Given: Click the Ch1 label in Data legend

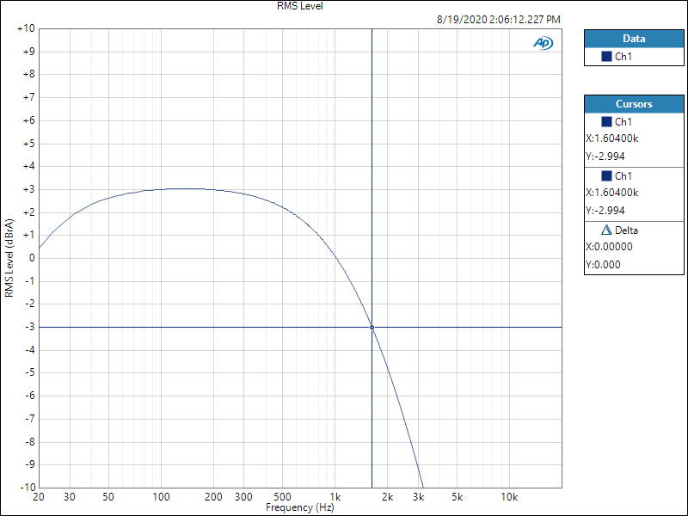Looking at the screenshot, I should pyautogui.click(x=623, y=57).
